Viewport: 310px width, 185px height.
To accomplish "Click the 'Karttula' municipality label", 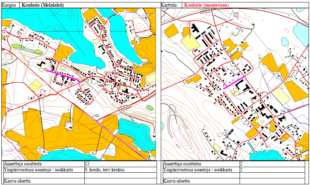I will [169, 5].
